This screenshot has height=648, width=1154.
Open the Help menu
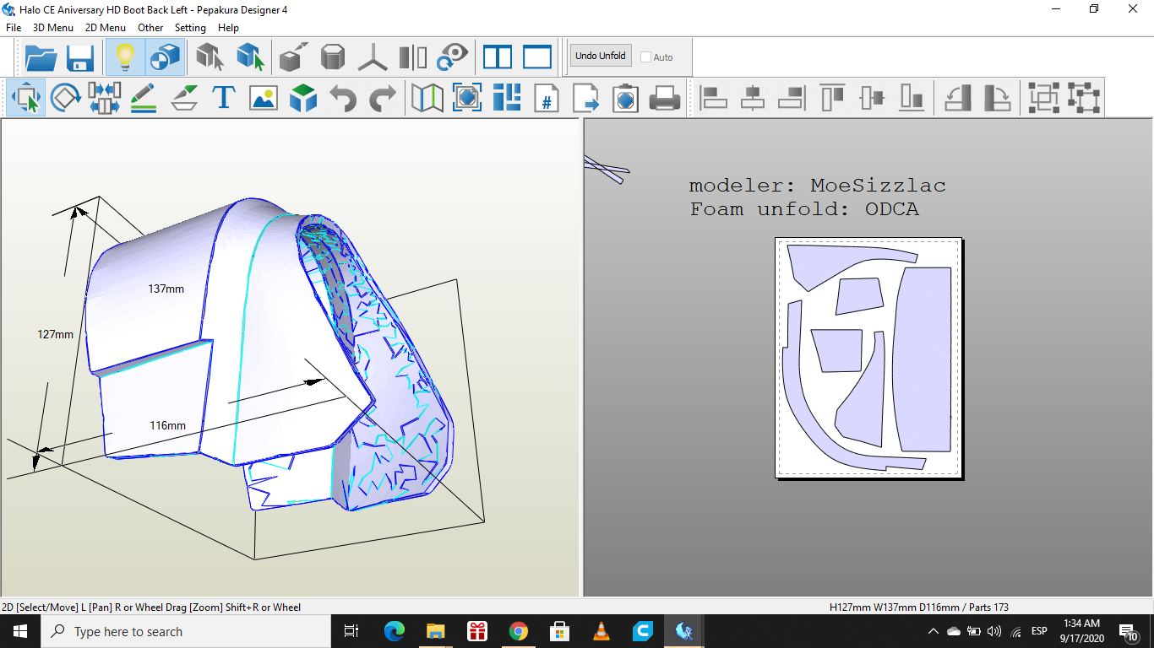coord(228,28)
